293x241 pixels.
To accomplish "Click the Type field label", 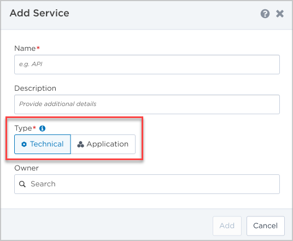I will (23, 128).
